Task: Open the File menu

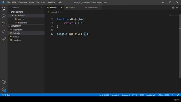Action: pyautogui.click(x=8, y=3)
